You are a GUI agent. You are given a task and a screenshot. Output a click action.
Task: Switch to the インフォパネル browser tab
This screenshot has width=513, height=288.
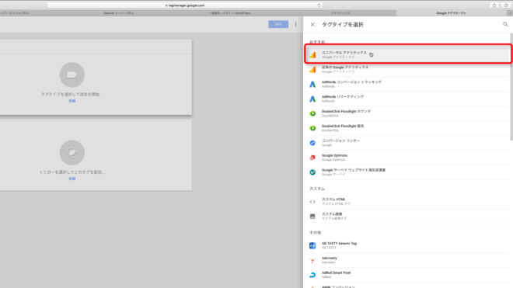31,13
